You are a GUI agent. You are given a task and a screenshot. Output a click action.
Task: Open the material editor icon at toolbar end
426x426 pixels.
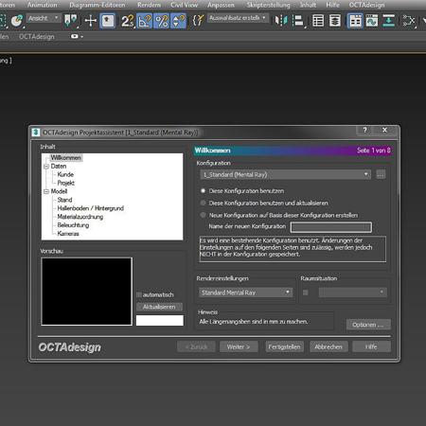[409, 21]
